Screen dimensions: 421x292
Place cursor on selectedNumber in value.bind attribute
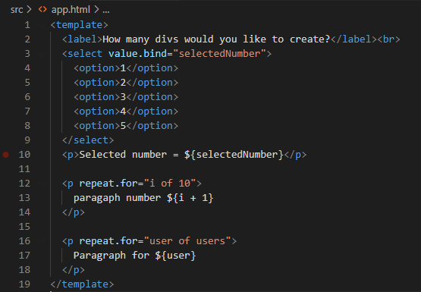220,54
